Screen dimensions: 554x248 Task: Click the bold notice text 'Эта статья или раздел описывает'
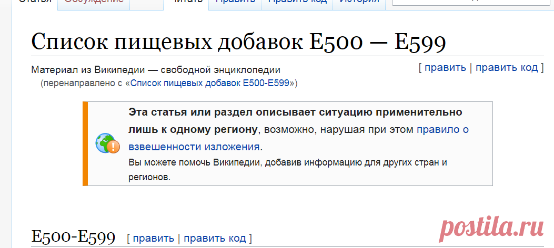tap(223, 112)
